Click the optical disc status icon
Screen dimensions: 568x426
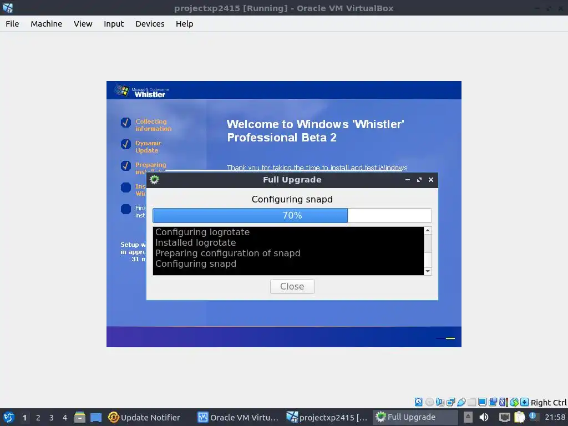(429, 402)
